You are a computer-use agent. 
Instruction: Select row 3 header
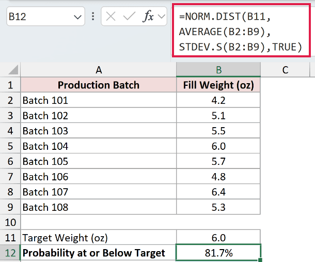pos(10,115)
